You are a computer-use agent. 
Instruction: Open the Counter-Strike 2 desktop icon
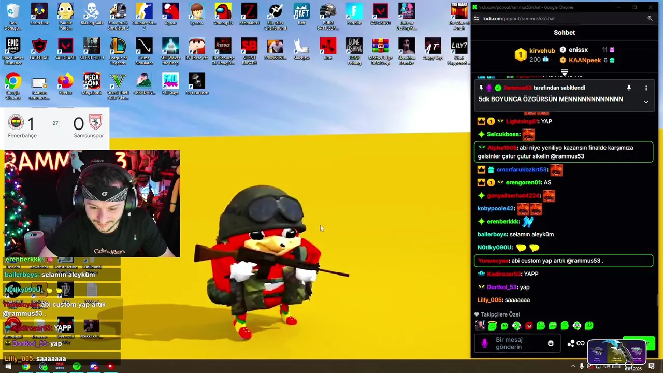tap(144, 17)
